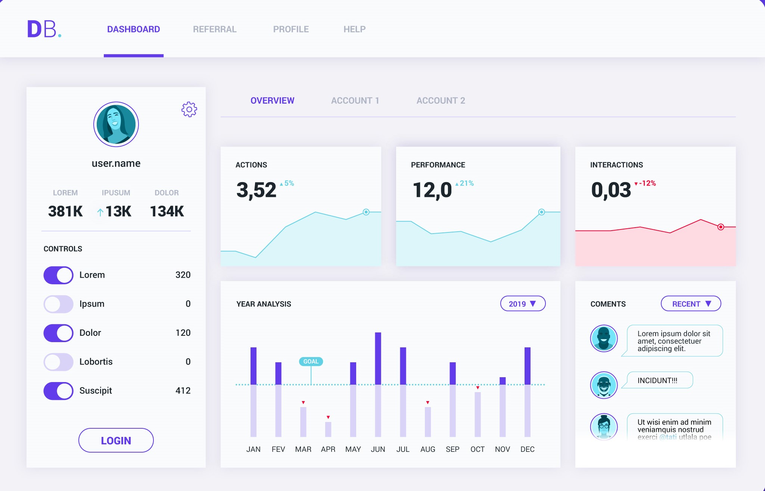765x491 pixels.
Task: Click the avatar next to INCIDUNT comment
Action: 604,385
